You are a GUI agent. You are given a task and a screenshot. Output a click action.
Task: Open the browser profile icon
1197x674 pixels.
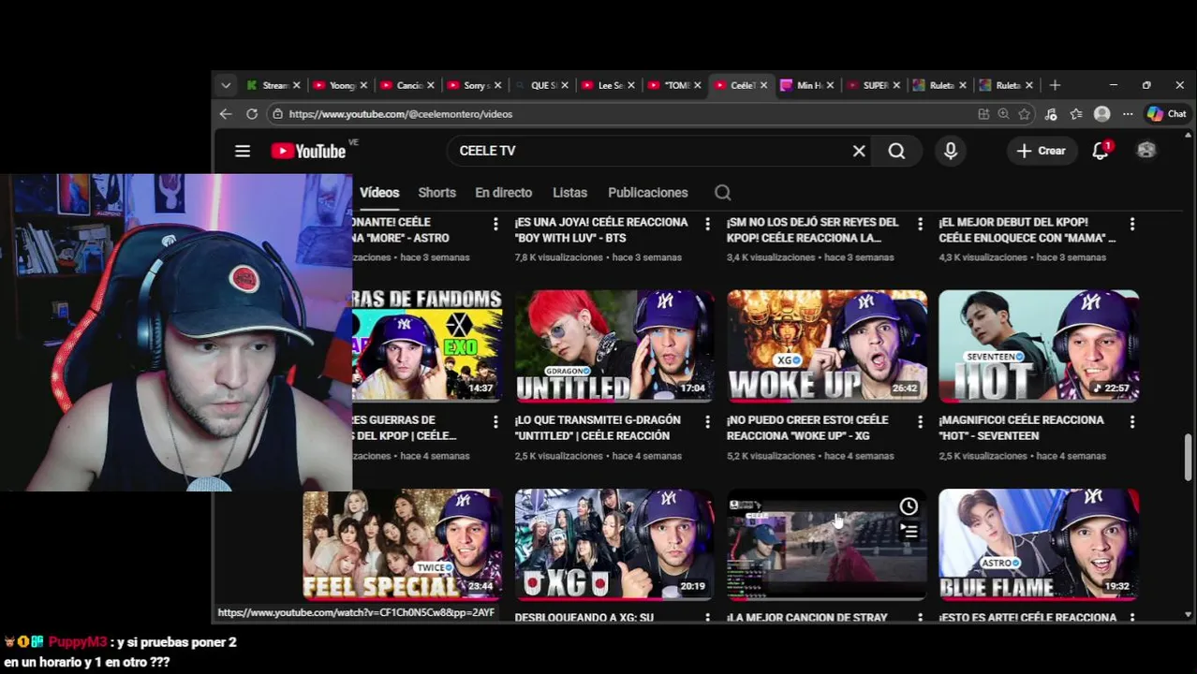coord(1102,114)
